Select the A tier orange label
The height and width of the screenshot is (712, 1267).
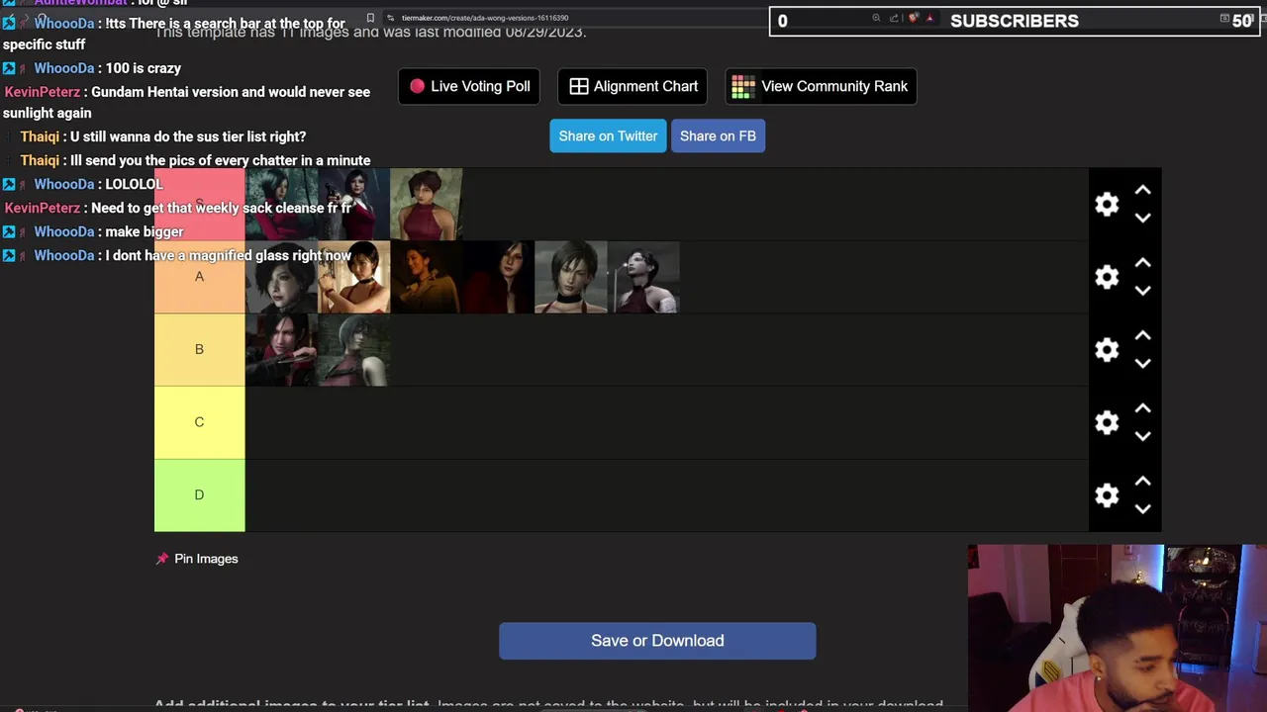(x=199, y=277)
